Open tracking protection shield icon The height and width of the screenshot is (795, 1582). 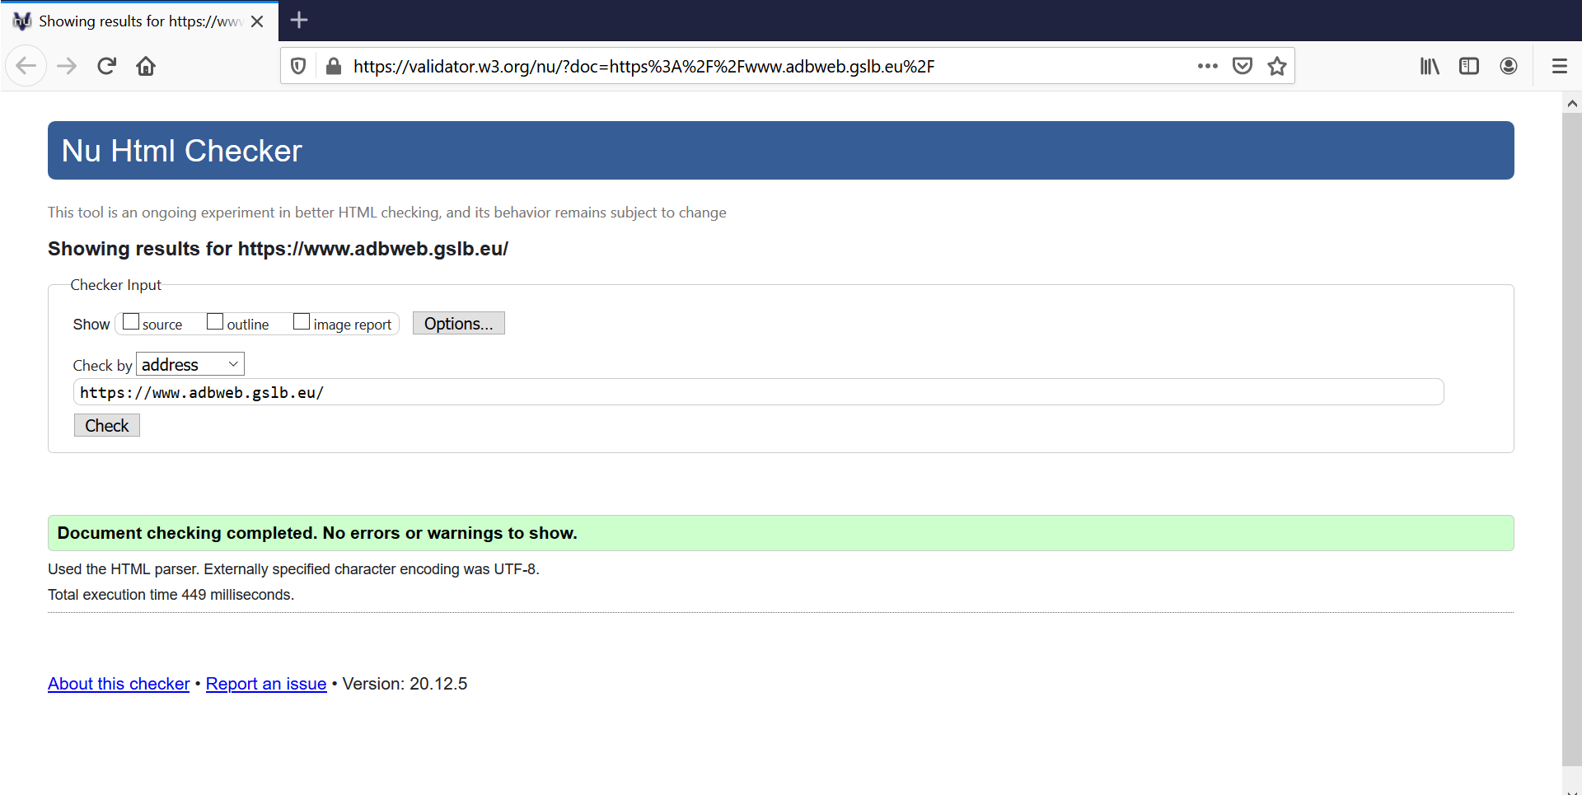pos(299,66)
